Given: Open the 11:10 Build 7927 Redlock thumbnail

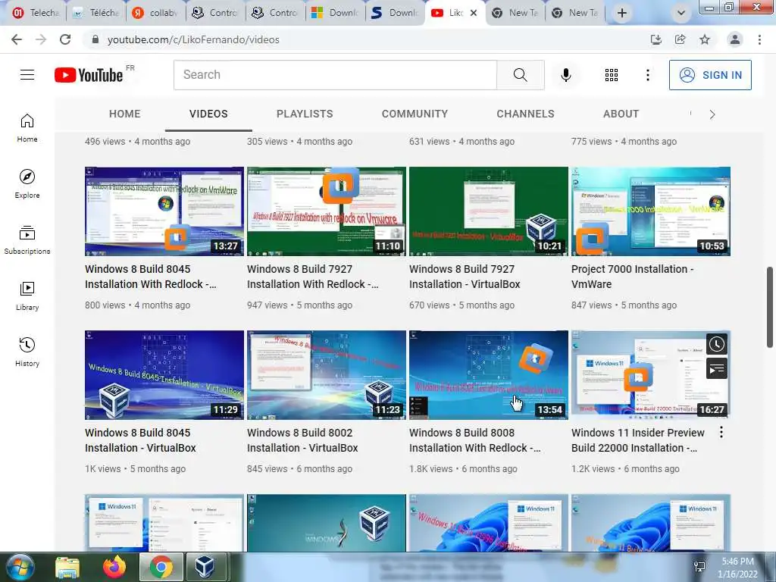Looking at the screenshot, I should pyautogui.click(x=327, y=211).
